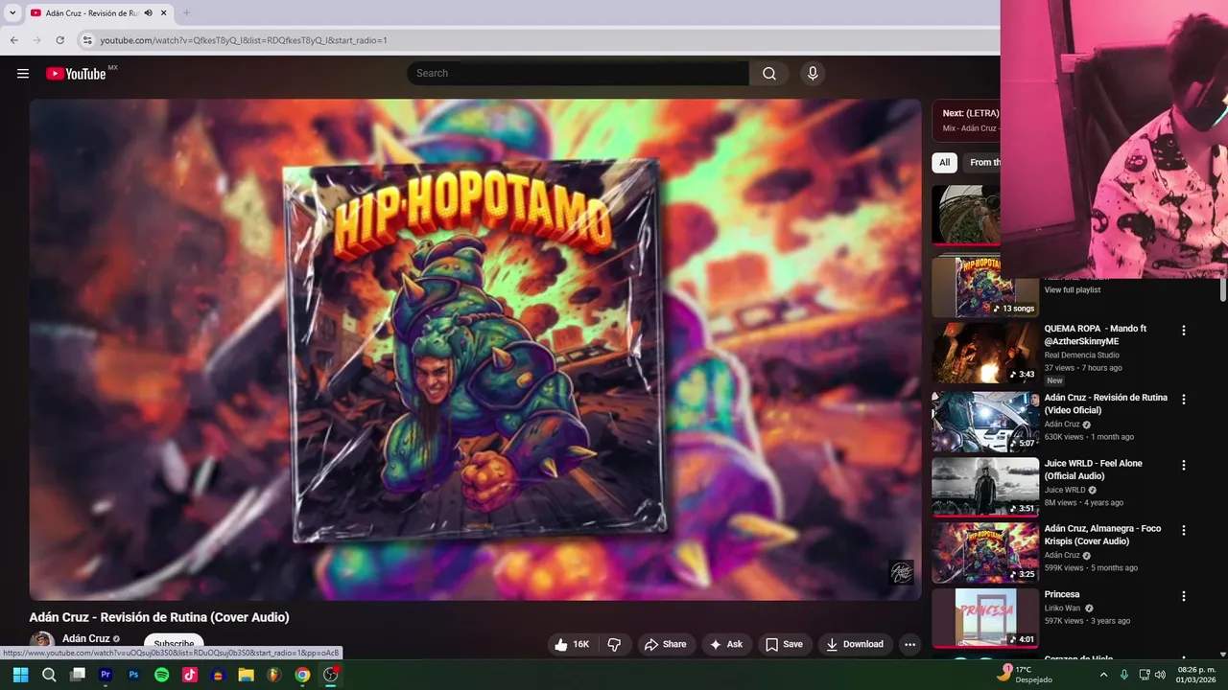Open the Ask AI button
The image size is (1228, 690).
click(x=726, y=644)
